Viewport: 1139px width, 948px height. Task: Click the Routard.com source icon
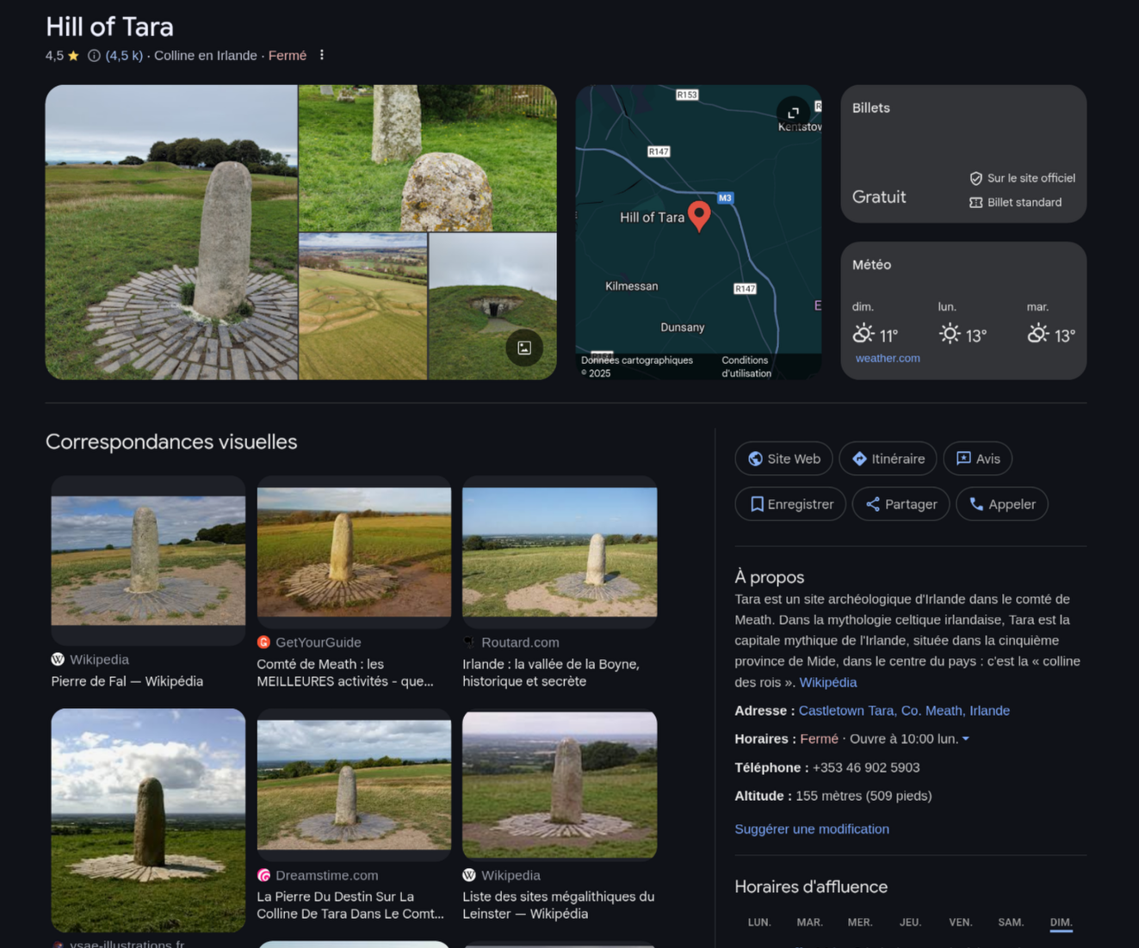click(469, 643)
